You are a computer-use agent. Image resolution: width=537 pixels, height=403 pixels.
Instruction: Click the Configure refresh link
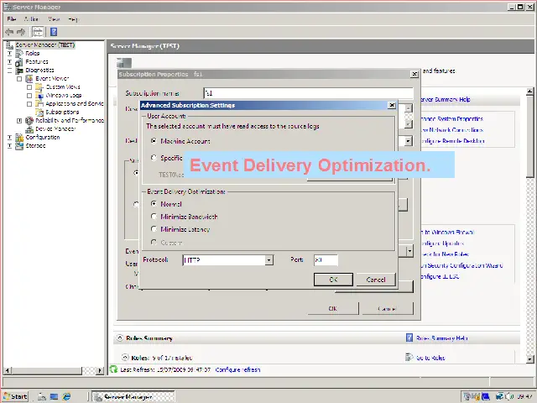237,369
